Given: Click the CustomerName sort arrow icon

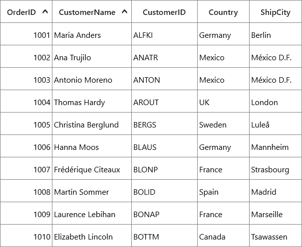Looking at the screenshot, I should pos(125,12).
